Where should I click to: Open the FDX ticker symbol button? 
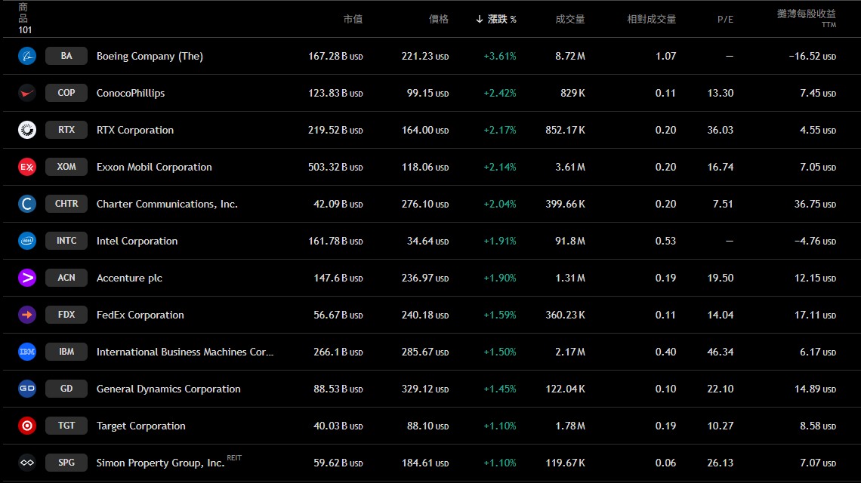coord(66,315)
